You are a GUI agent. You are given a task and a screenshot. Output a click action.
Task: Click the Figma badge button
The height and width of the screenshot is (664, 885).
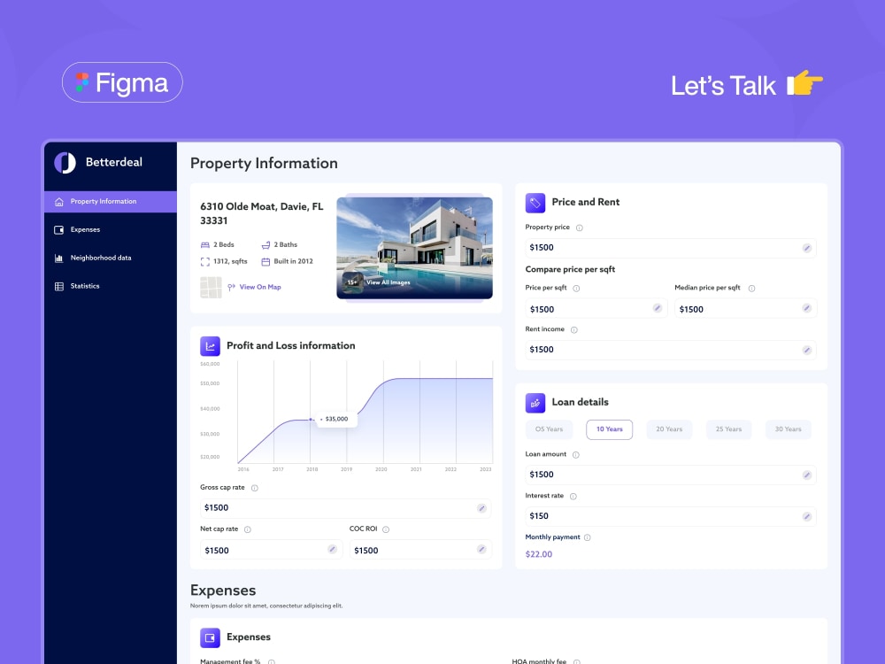pos(122,82)
